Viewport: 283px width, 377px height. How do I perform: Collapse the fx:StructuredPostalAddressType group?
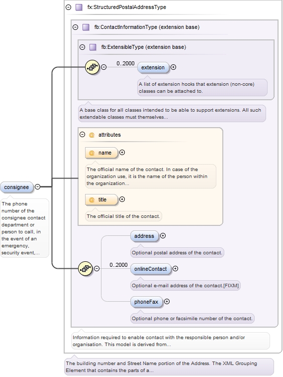click(x=68, y=7)
